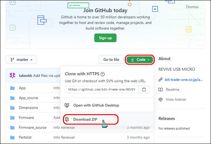This screenshot has height=144, width=211.
Task: Click the Join GitHub today heading
Action: click(x=105, y=10)
